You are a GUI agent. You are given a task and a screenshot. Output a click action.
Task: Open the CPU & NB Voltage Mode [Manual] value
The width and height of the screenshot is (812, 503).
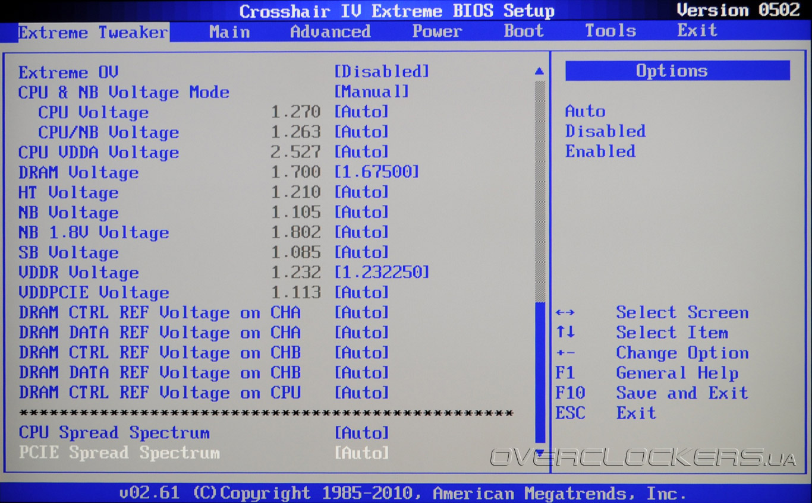pos(372,92)
